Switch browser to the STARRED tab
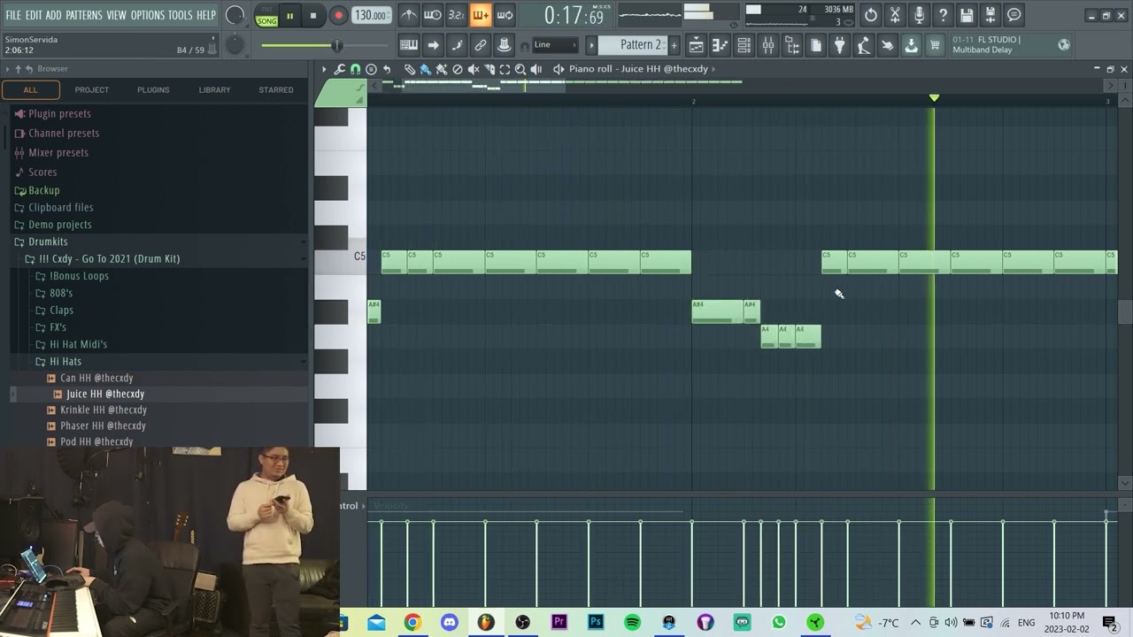The height and width of the screenshot is (637, 1133). coord(276,89)
